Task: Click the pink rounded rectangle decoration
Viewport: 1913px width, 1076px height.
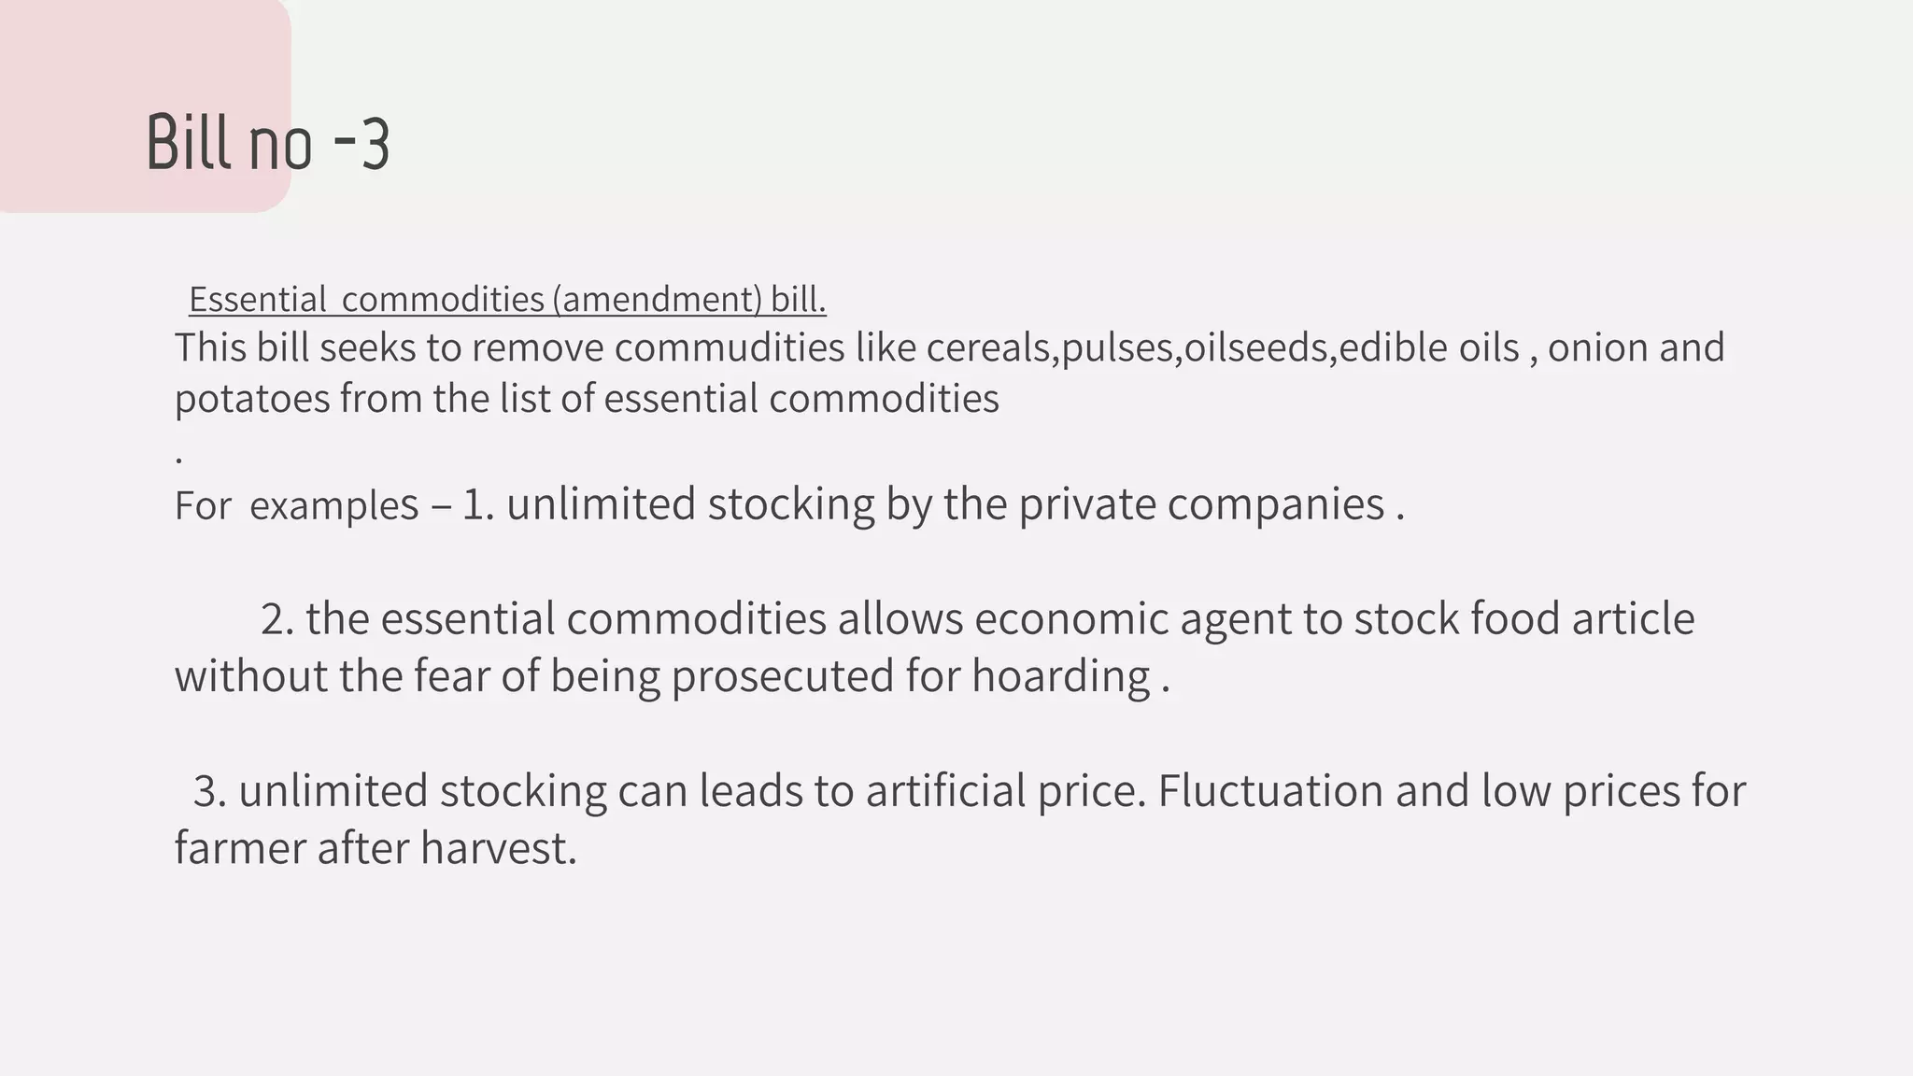Action: point(145,106)
